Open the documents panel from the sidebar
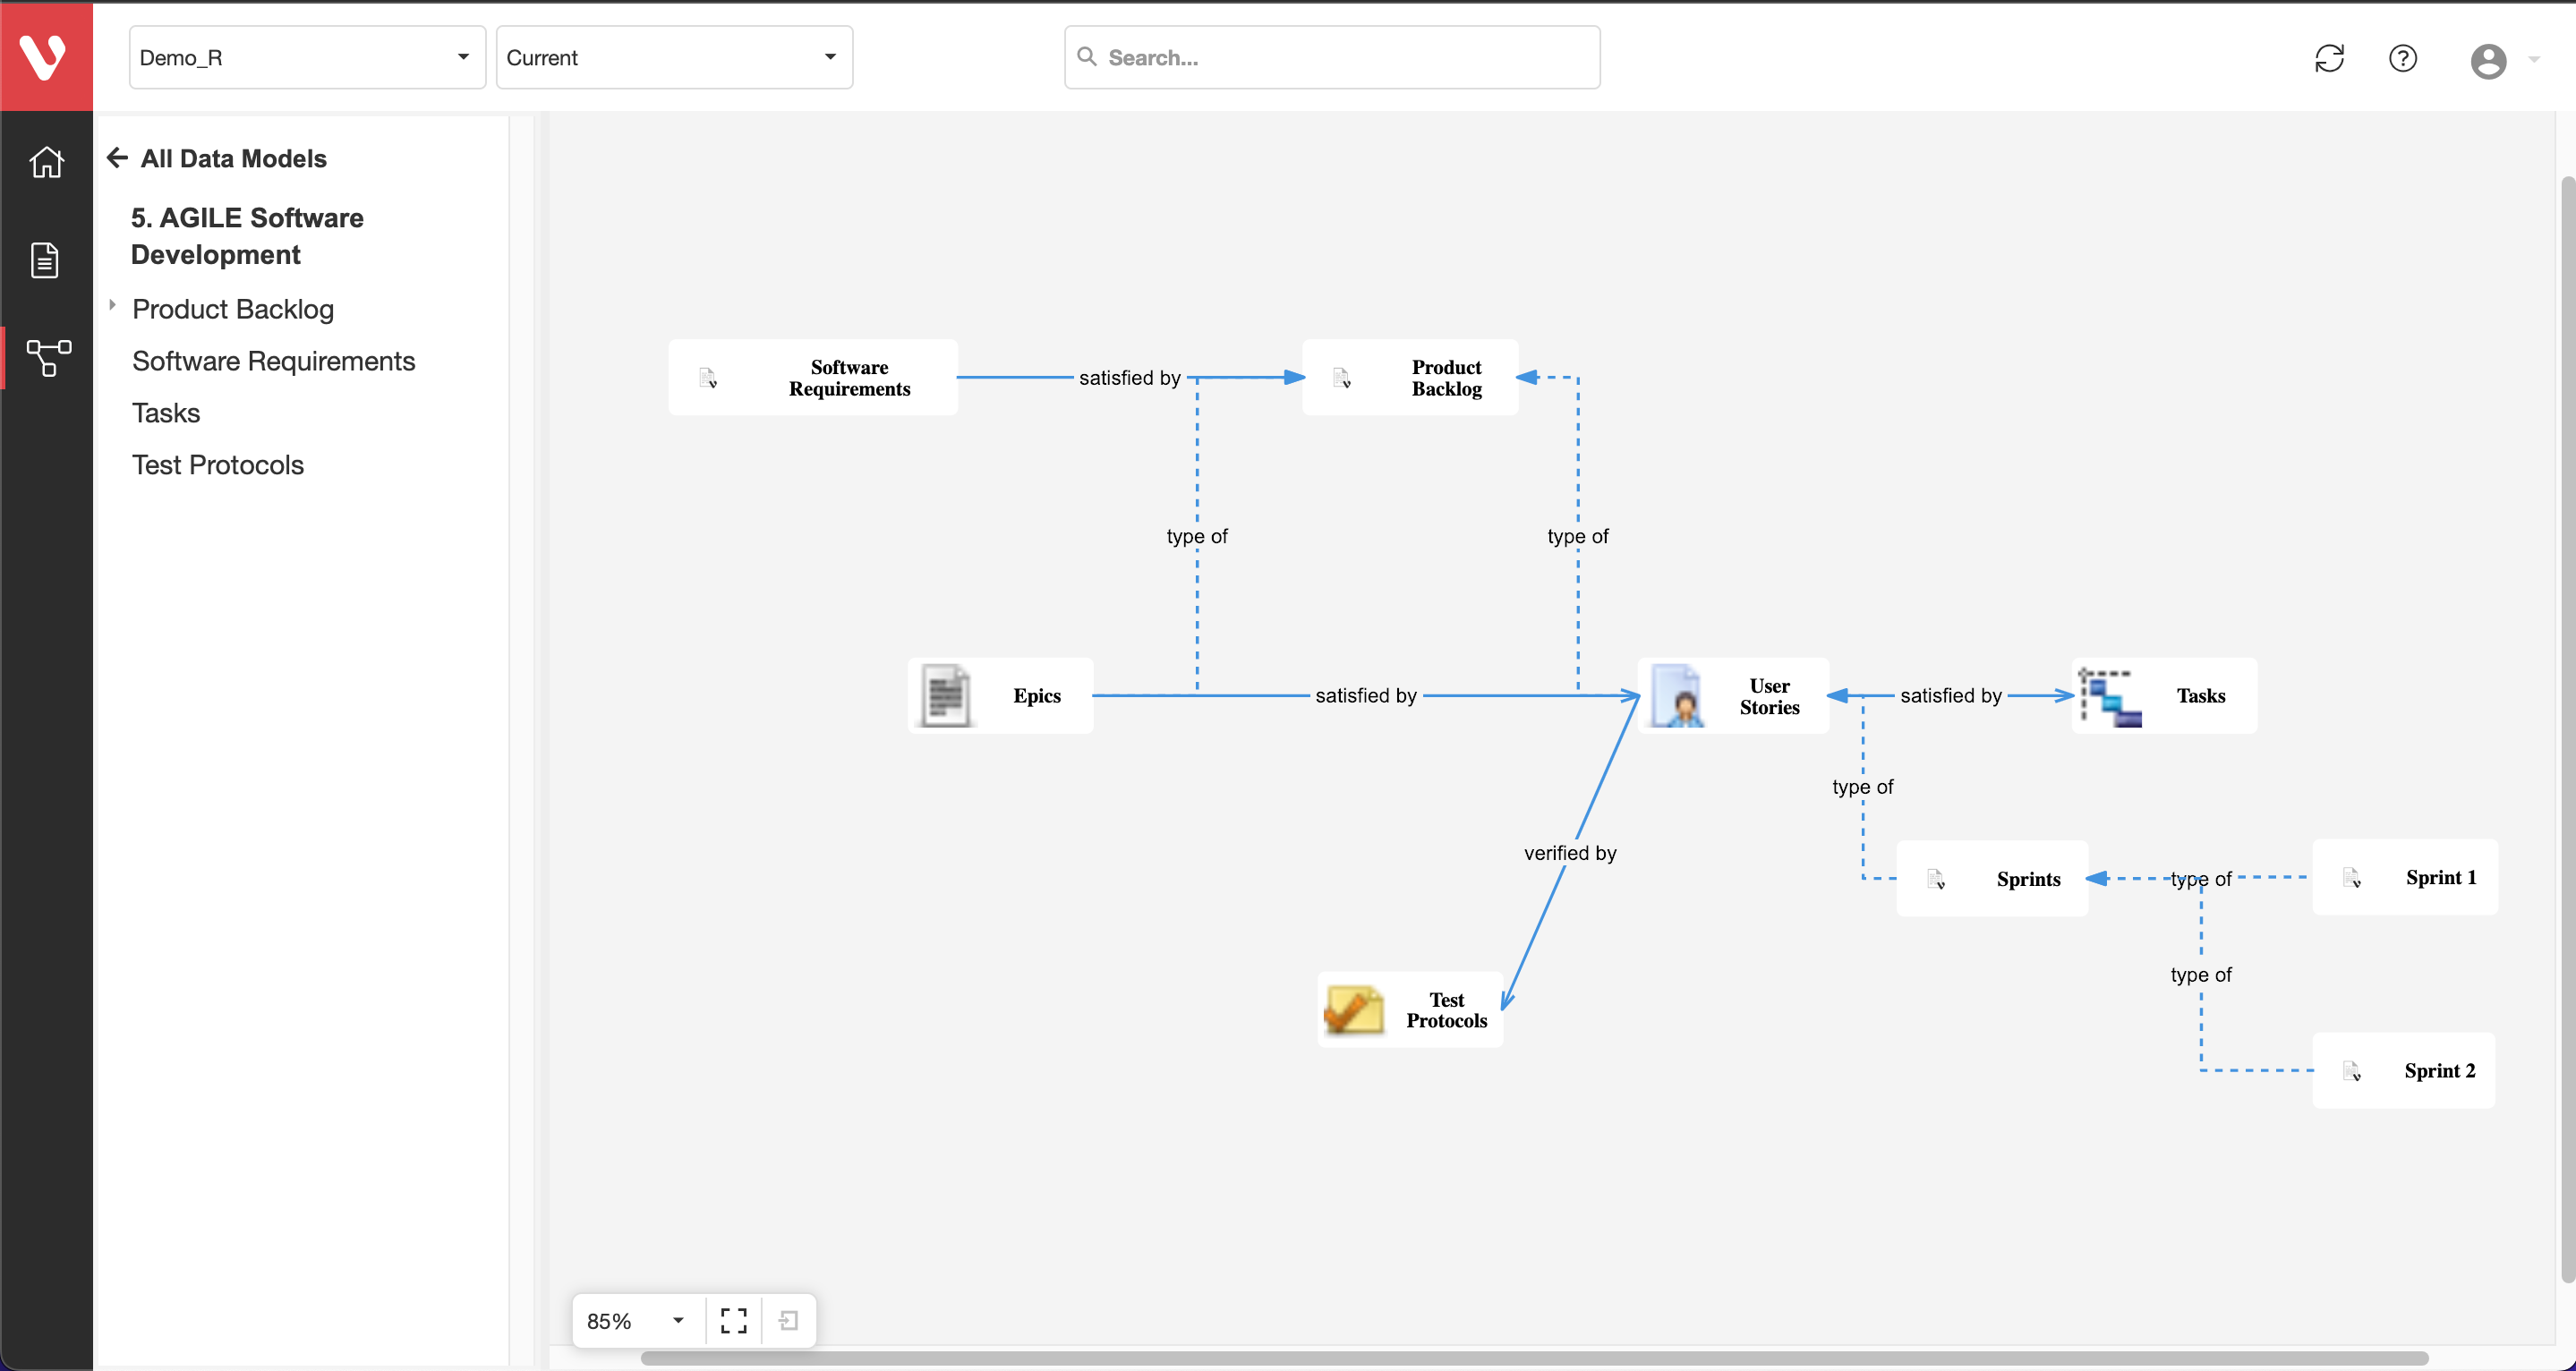Screen dimensions: 2576x1371 tap(46, 259)
